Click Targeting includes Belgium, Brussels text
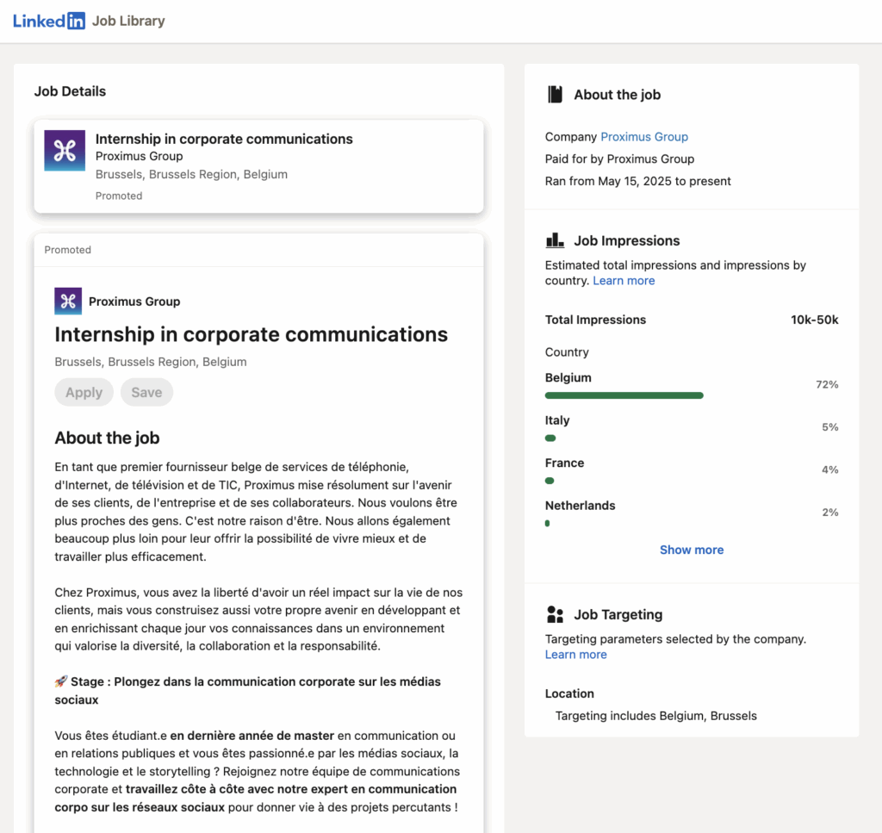The image size is (882, 833). click(x=655, y=716)
